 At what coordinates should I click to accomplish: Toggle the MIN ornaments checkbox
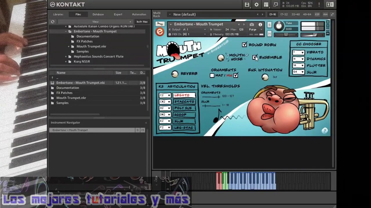click(x=236, y=76)
